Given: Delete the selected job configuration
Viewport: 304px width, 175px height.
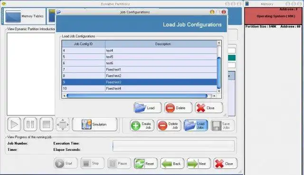Looking at the screenshot, I should tap(178, 108).
